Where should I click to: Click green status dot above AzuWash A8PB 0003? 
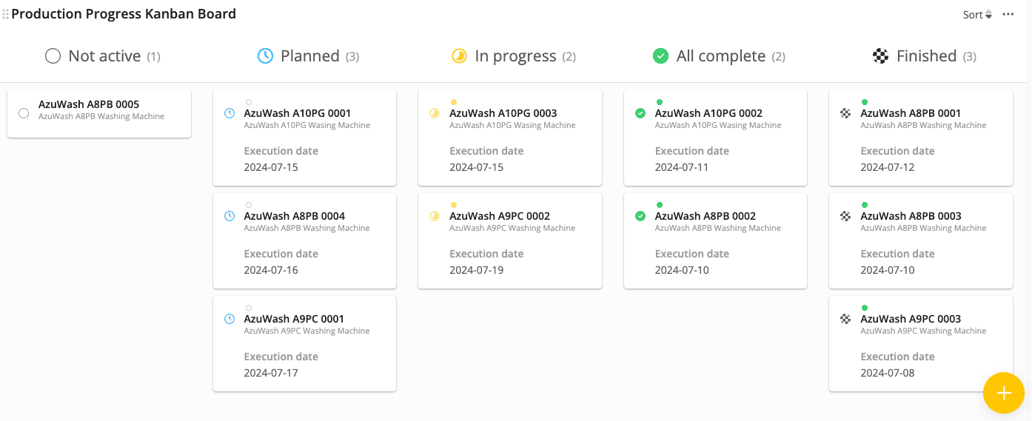tap(865, 205)
